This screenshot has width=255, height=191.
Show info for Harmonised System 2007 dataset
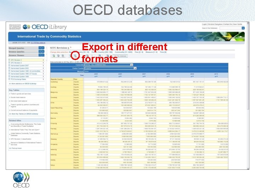[x=43, y=65]
